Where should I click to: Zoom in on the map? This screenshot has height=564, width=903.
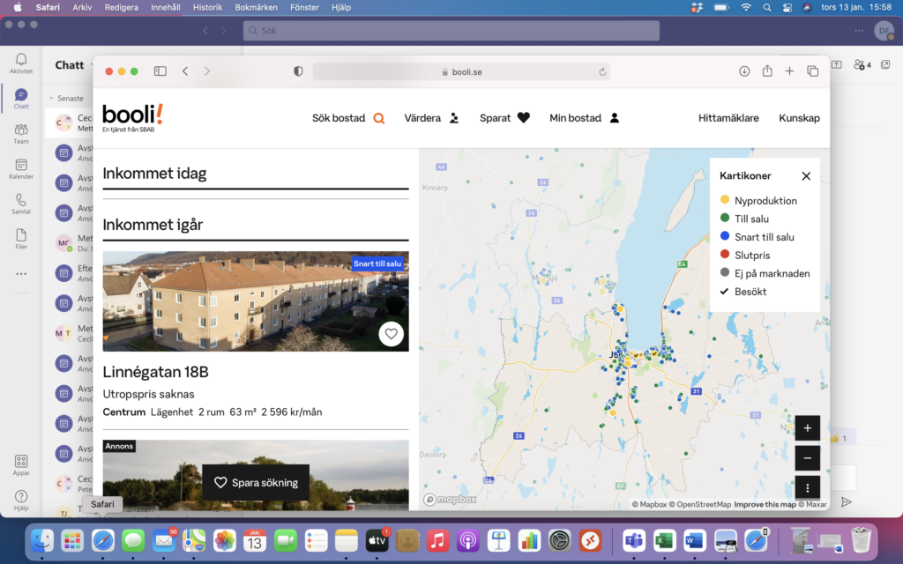(x=808, y=428)
